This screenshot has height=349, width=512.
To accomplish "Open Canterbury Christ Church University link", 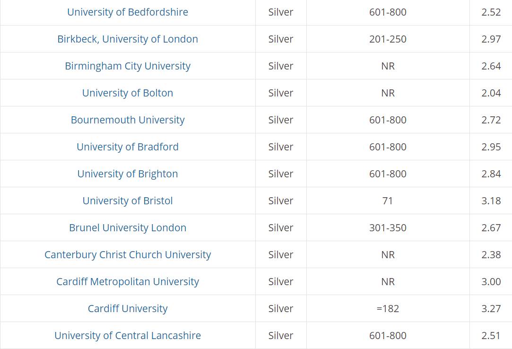I will pyautogui.click(x=127, y=254).
